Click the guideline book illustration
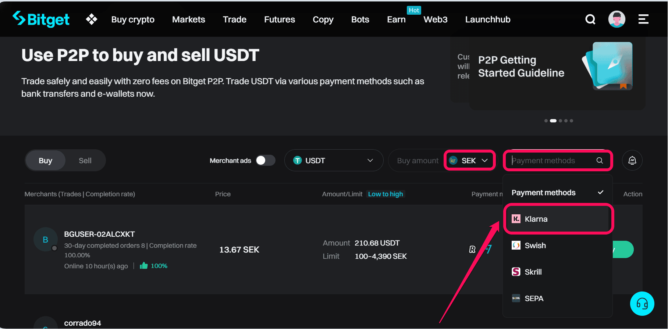Screen dimensions: 668x329 point(608,66)
